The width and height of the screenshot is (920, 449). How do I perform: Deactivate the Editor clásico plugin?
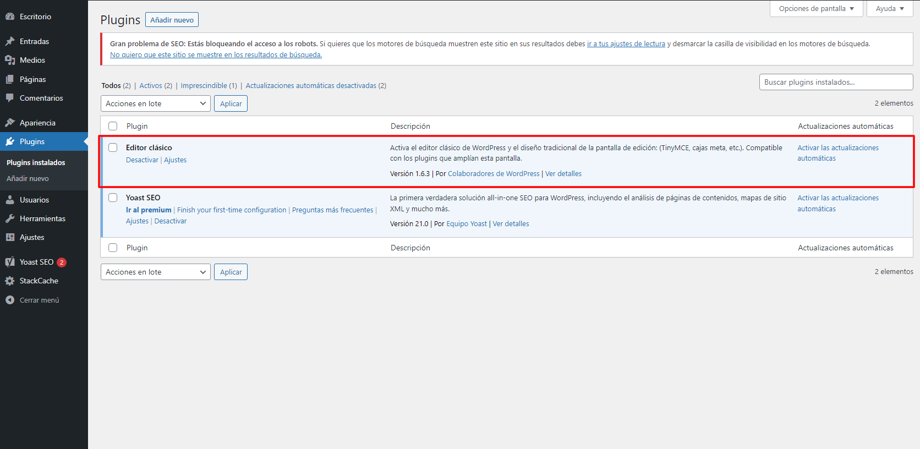pyautogui.click(x=142, y=160)
